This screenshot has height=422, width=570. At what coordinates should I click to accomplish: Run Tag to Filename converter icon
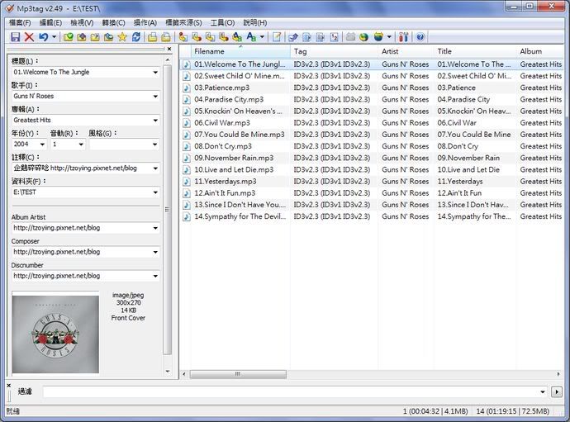183,36
